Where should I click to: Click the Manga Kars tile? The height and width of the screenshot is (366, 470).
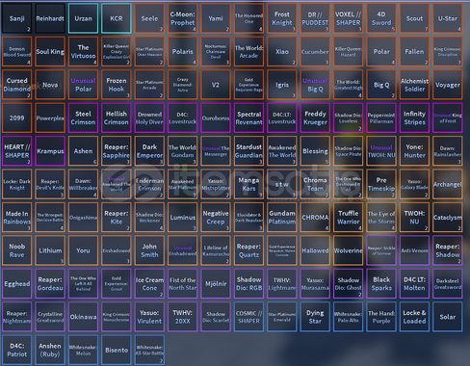(x=248, y=184)
